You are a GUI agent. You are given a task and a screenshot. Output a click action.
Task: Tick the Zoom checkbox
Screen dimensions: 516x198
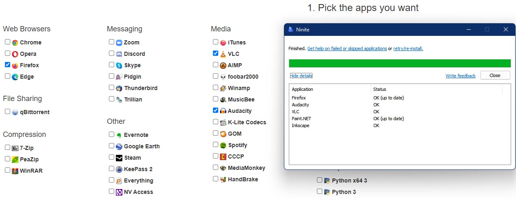pos(111,42)
